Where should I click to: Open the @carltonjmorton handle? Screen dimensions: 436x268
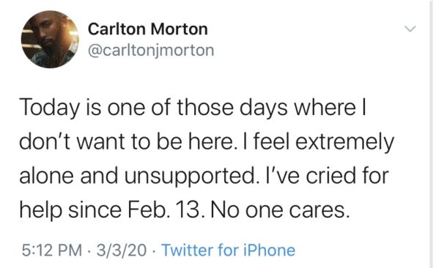click(151, 51)
